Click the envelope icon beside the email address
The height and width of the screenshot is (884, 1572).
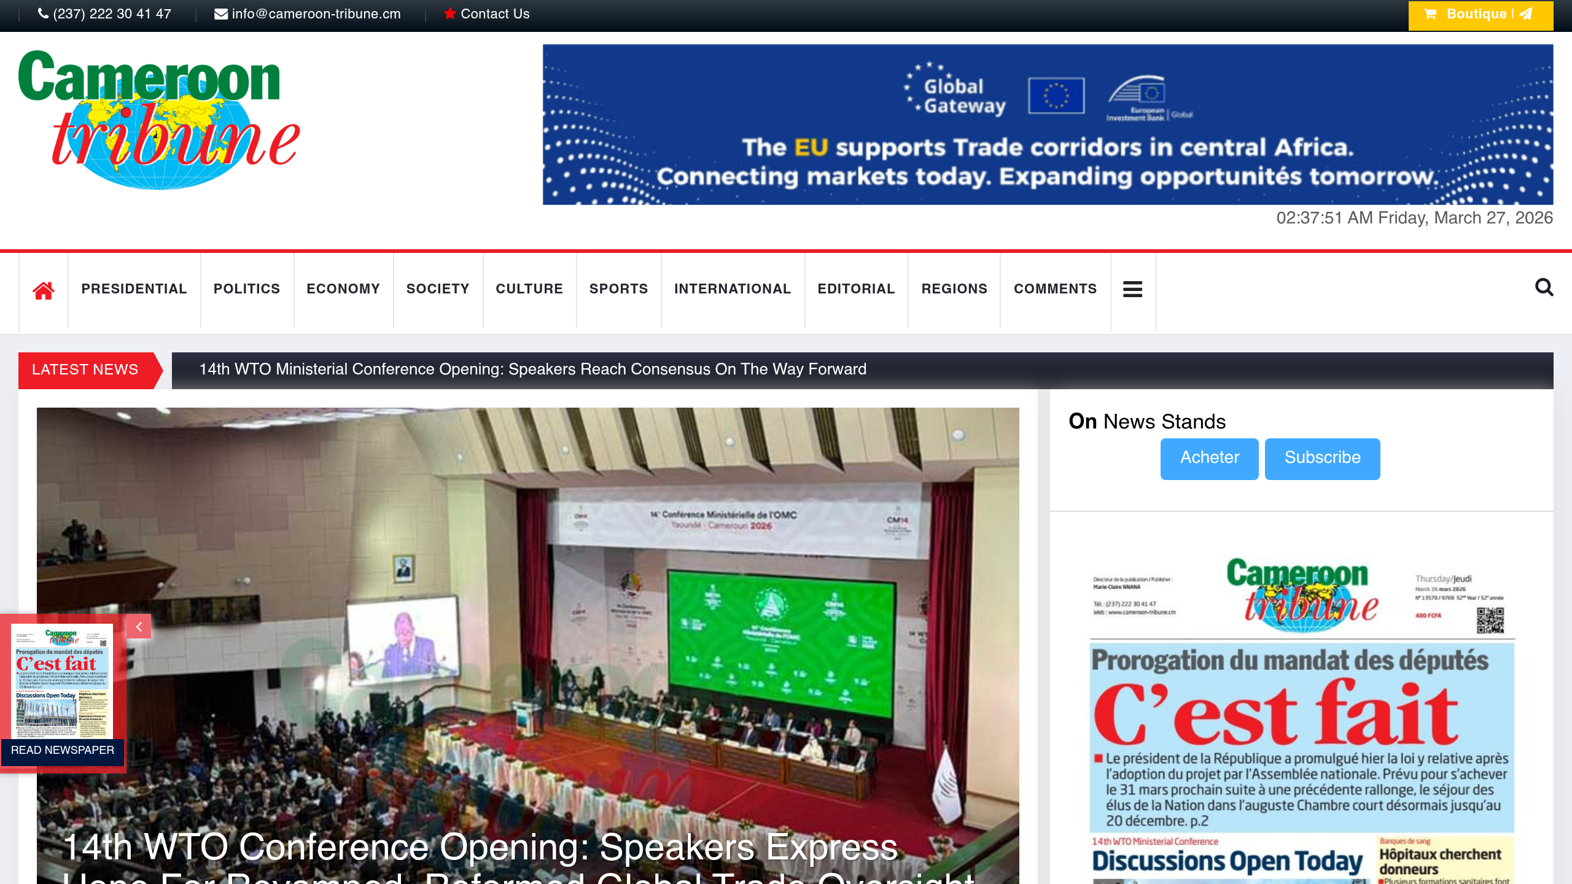pos(219,14)
